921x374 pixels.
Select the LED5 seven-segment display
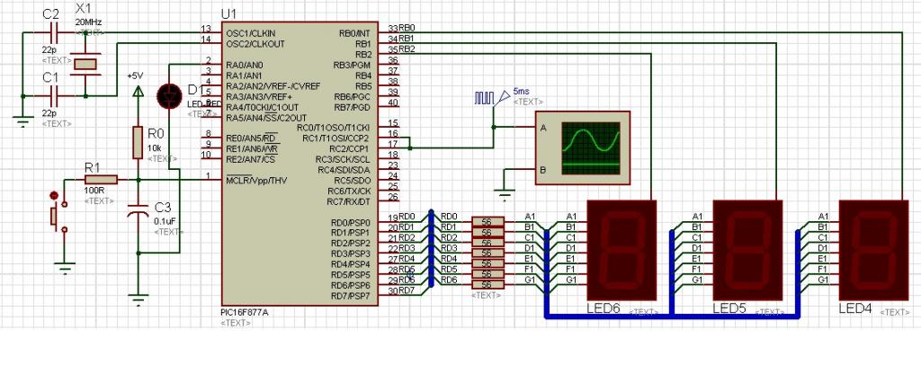747,250
